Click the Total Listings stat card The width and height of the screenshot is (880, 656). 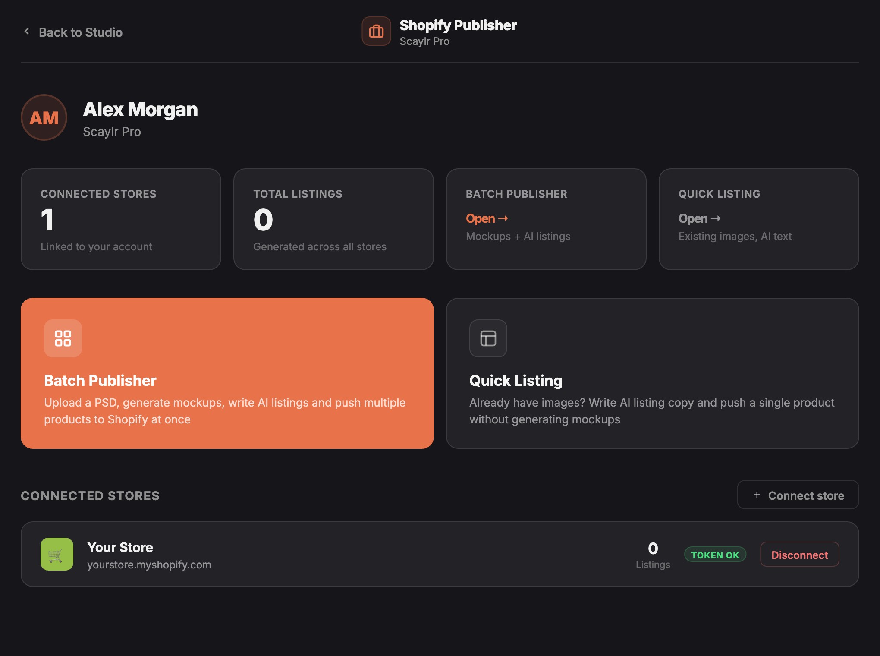pyautogui.click(x=333, y=219)
